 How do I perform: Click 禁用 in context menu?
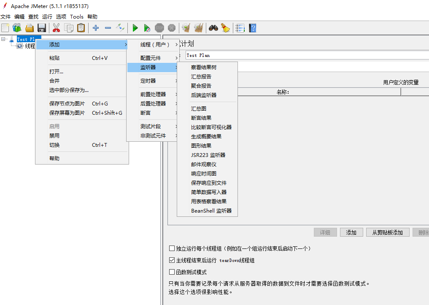tap(82, 136)
